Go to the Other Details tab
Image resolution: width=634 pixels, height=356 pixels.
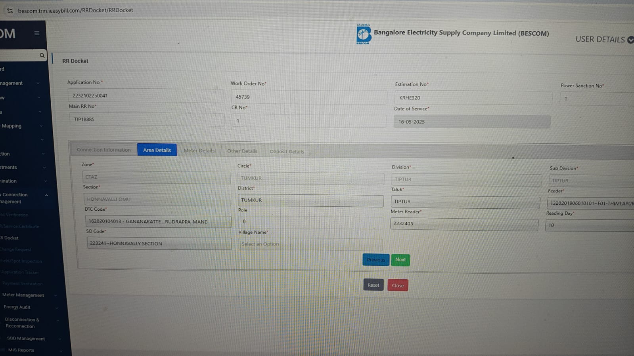click(x=242, y=151)
